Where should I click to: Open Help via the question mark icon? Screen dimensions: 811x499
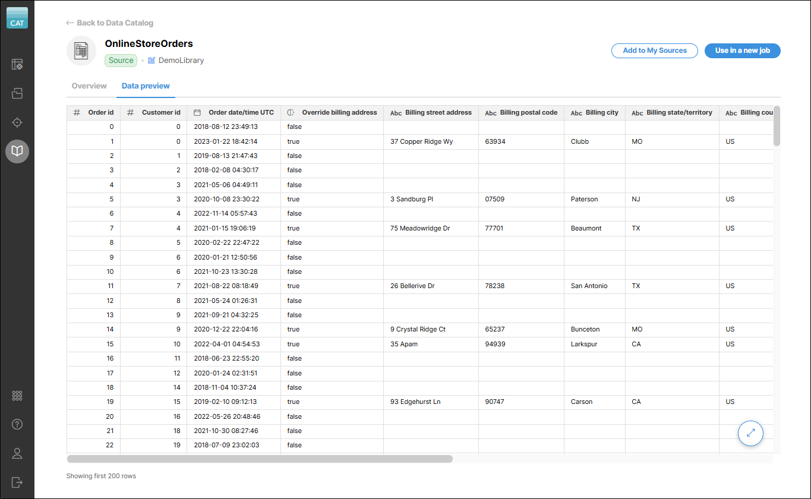coord(17,424)
